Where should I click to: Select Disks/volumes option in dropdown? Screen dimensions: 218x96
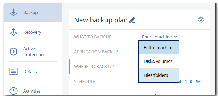tap(159, 61)
